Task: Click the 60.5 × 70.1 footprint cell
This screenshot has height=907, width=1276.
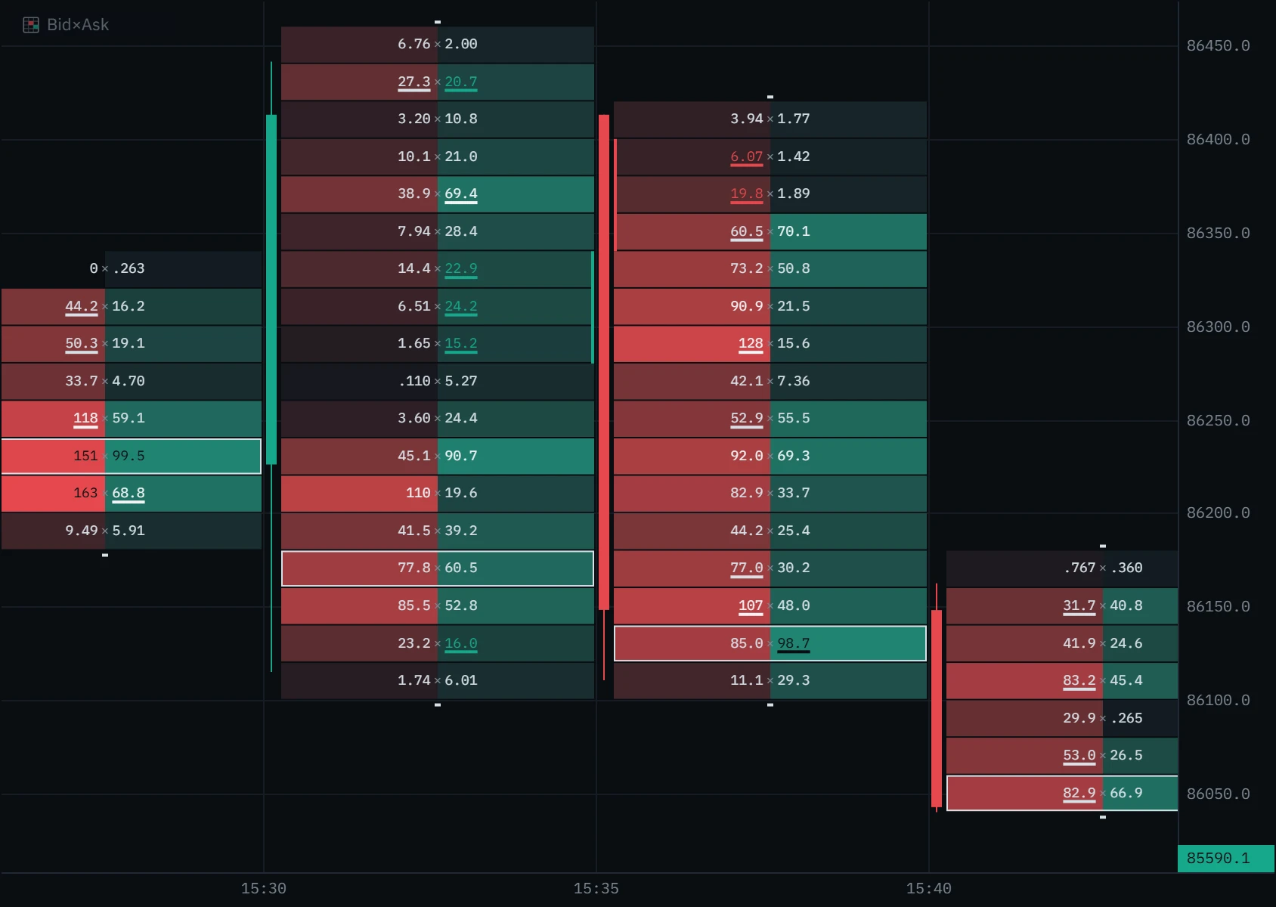Action: 770,232
